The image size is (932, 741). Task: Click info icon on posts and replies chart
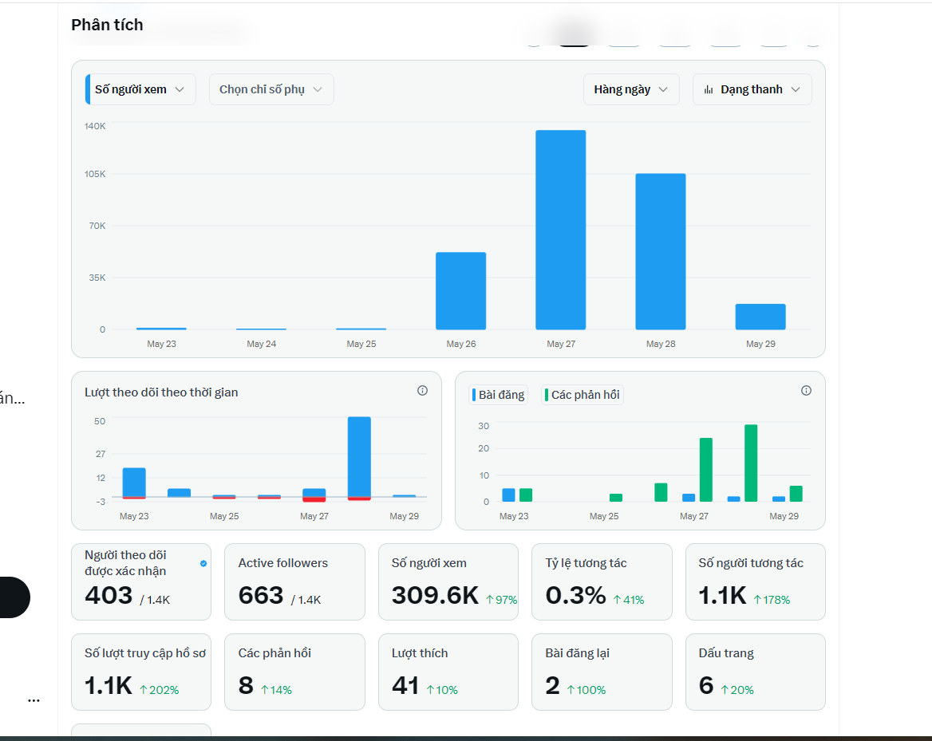tap(806, 390)
